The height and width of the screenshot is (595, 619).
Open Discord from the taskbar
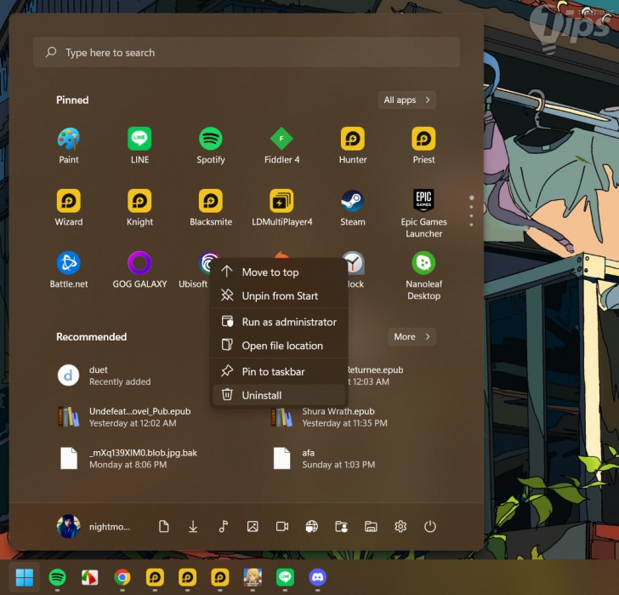point(318,577)
